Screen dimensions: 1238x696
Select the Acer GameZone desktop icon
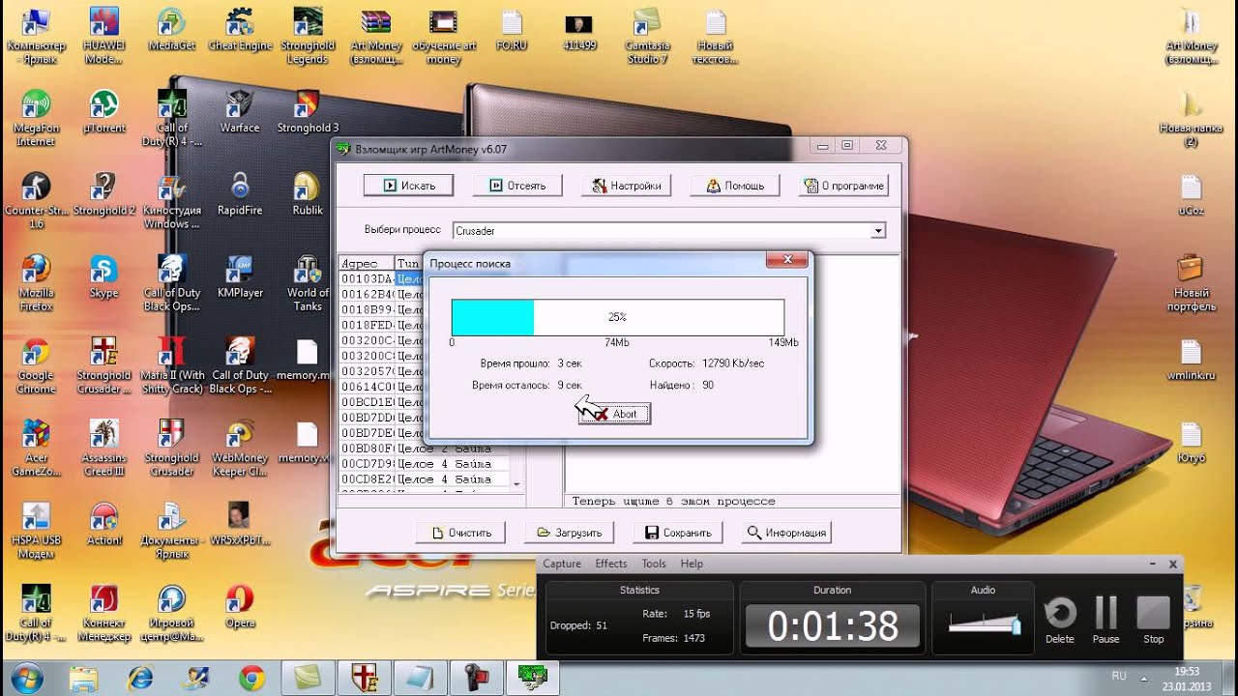tap(36, 449)
